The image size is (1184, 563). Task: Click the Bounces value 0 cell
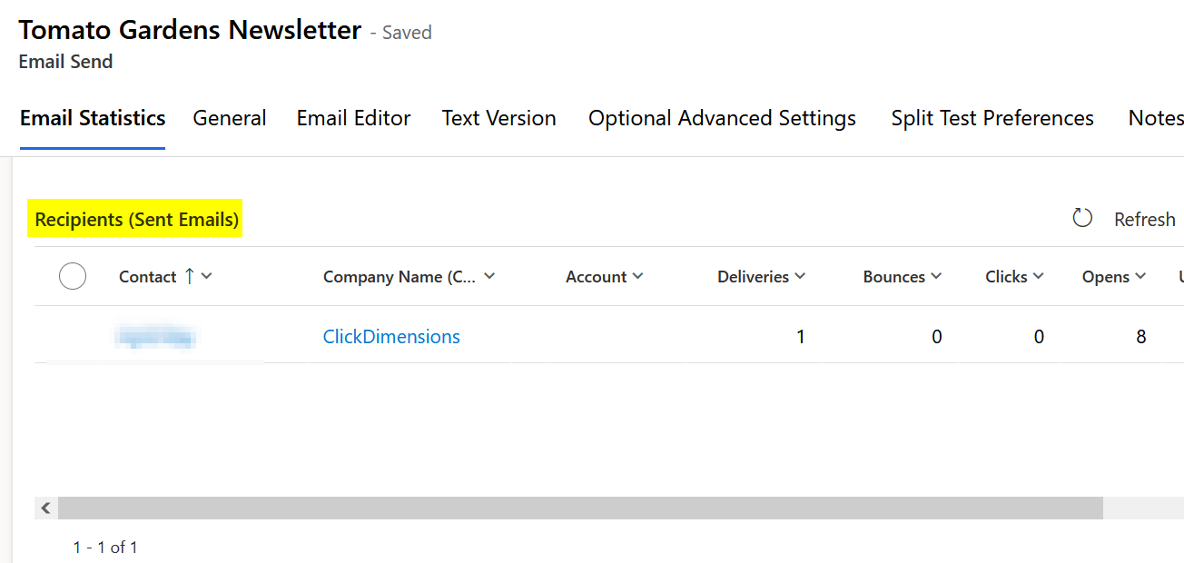pos(936,337)
